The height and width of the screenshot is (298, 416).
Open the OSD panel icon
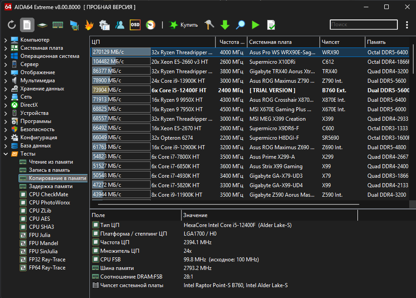tap(135, 25)
